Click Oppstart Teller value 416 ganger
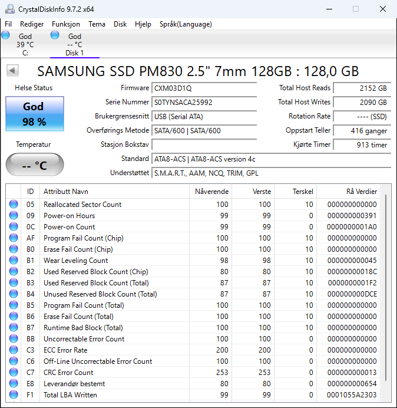Viewport: 397px width, 408px height. click(362, 130)
